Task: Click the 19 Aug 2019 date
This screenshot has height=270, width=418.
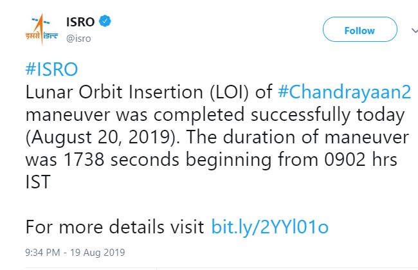Action: tap(98, 253)
